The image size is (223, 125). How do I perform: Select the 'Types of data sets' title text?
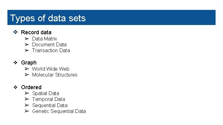click(x=48, y=18)
